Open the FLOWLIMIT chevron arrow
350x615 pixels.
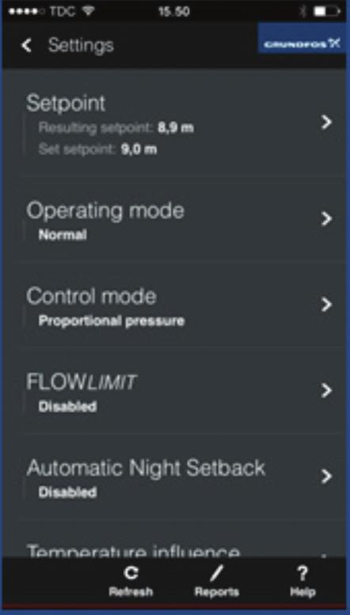326,391
